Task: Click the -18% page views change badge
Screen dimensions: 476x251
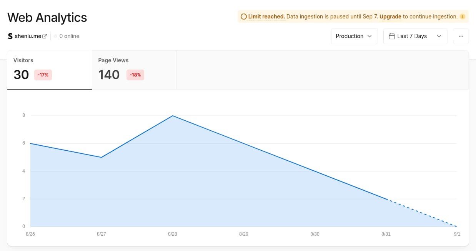Action: [135, 75]
